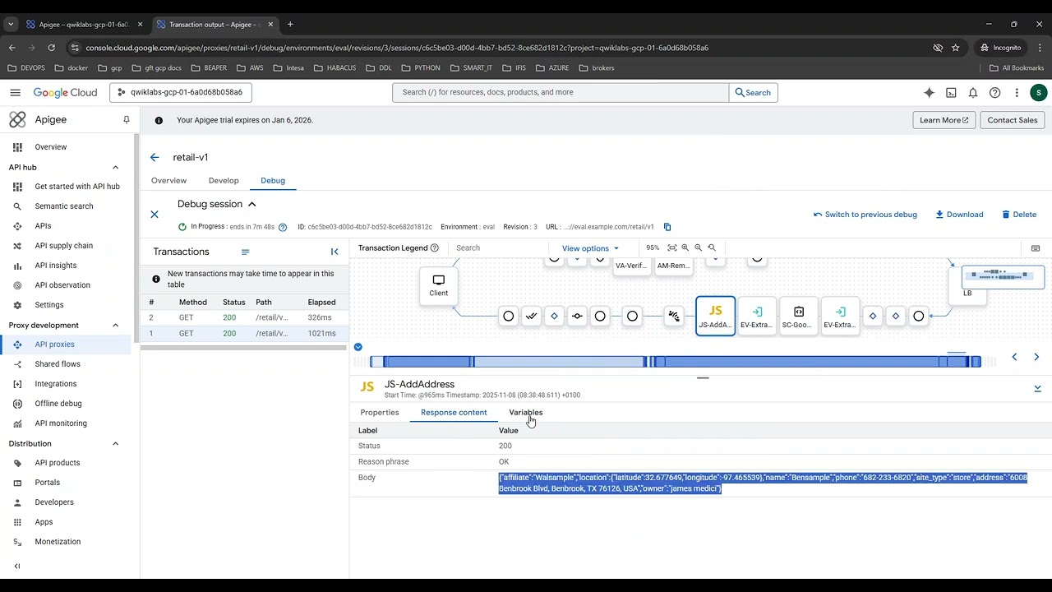The height and width of the screenshot is (592, 1052).
Task: Reset the flow diagram zoom
Action: pyautogui.click(x=712, y=247)
